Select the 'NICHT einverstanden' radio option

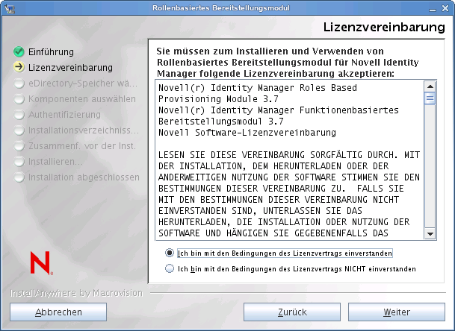tap(171, 268)
